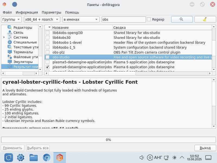The image size is (217, 163).
Task: Click description panel scroll-down arrow
Action: coord(214,126)
